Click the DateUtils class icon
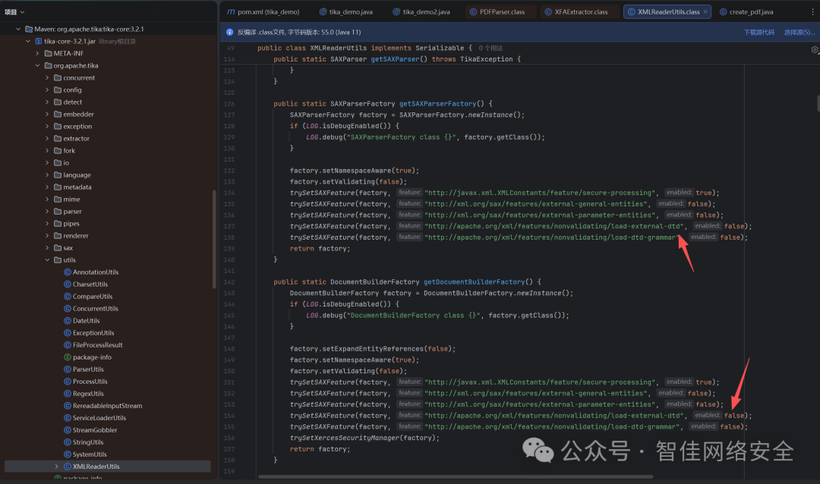The image size is (820, 484). coord(67,321)
